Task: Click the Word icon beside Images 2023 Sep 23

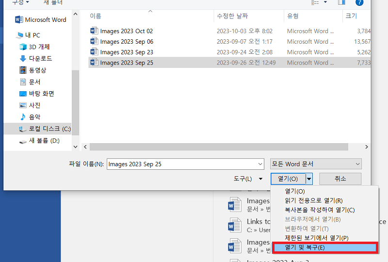Action: pos(94,52)
